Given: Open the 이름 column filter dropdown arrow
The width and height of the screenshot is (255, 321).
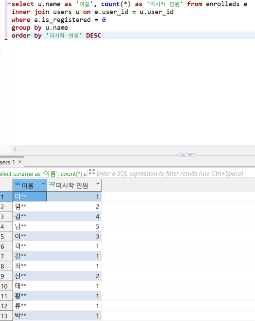Looking at the screenshot, I should click(43, 183).
